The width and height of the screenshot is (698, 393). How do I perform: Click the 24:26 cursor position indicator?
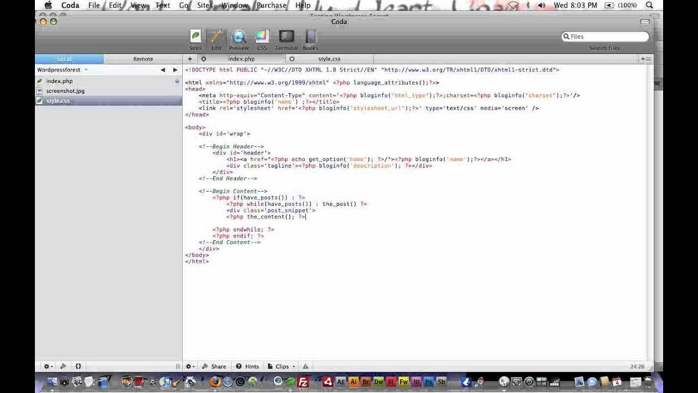tap(637, 367)
